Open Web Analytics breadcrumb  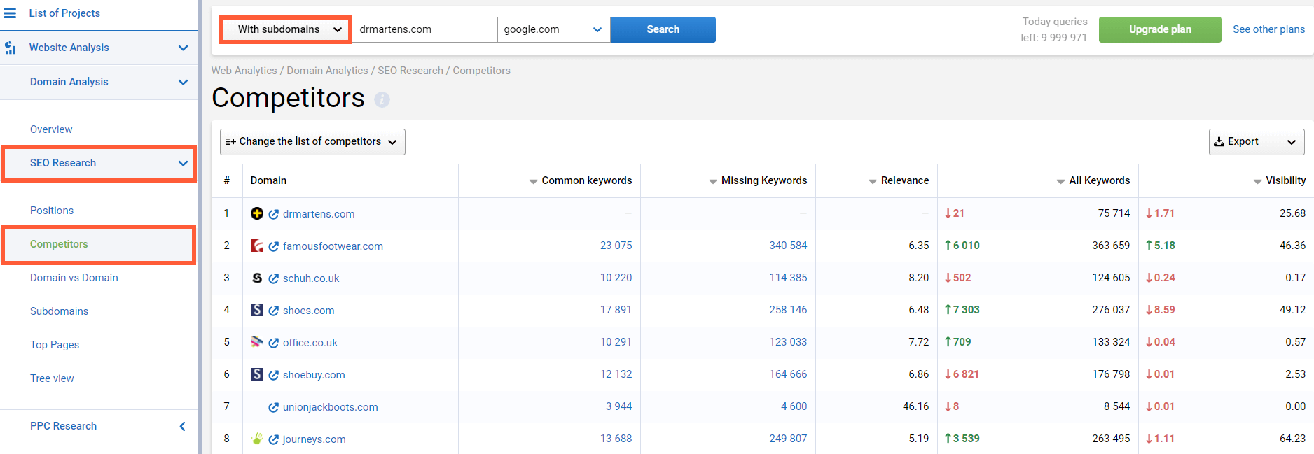pos(244,71)
